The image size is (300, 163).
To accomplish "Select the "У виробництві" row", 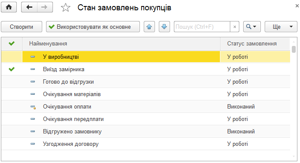I will click(145, 57).
